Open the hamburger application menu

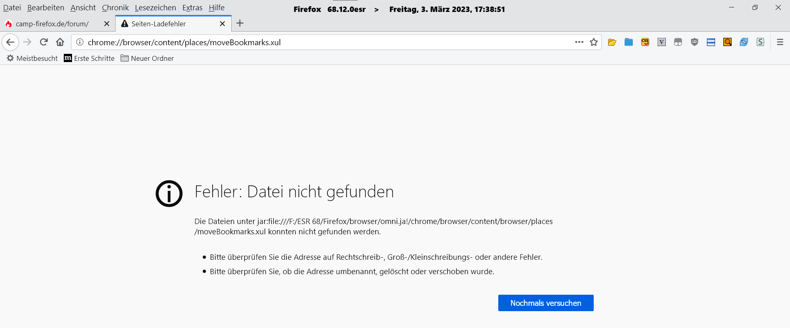click(780, 42)
